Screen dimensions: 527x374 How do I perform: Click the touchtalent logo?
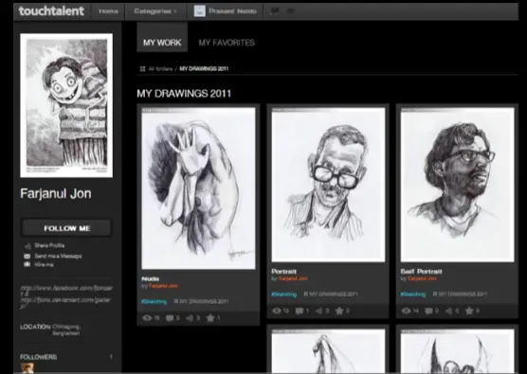[x=51, y=11]
